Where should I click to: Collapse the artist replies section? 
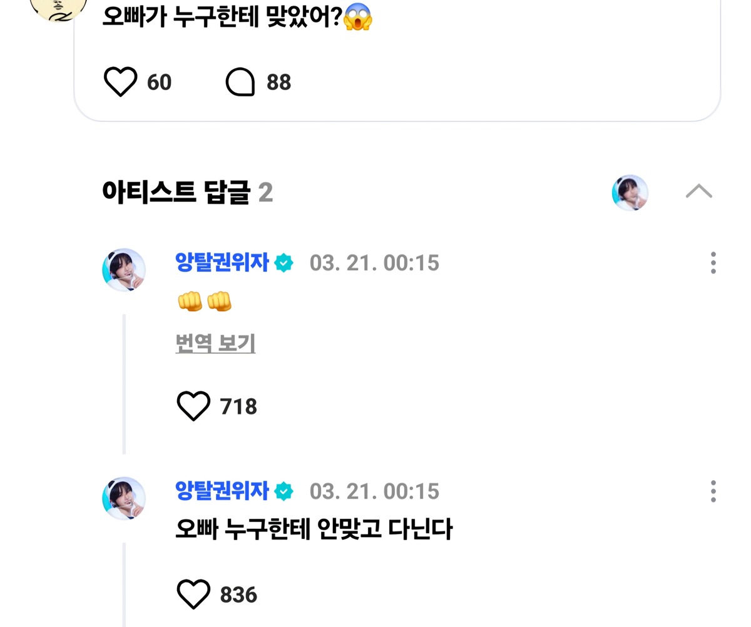698,191
